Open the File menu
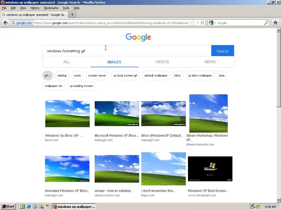Screen dimensions: 281x210 pyautogui.click(x=4, y=8)
